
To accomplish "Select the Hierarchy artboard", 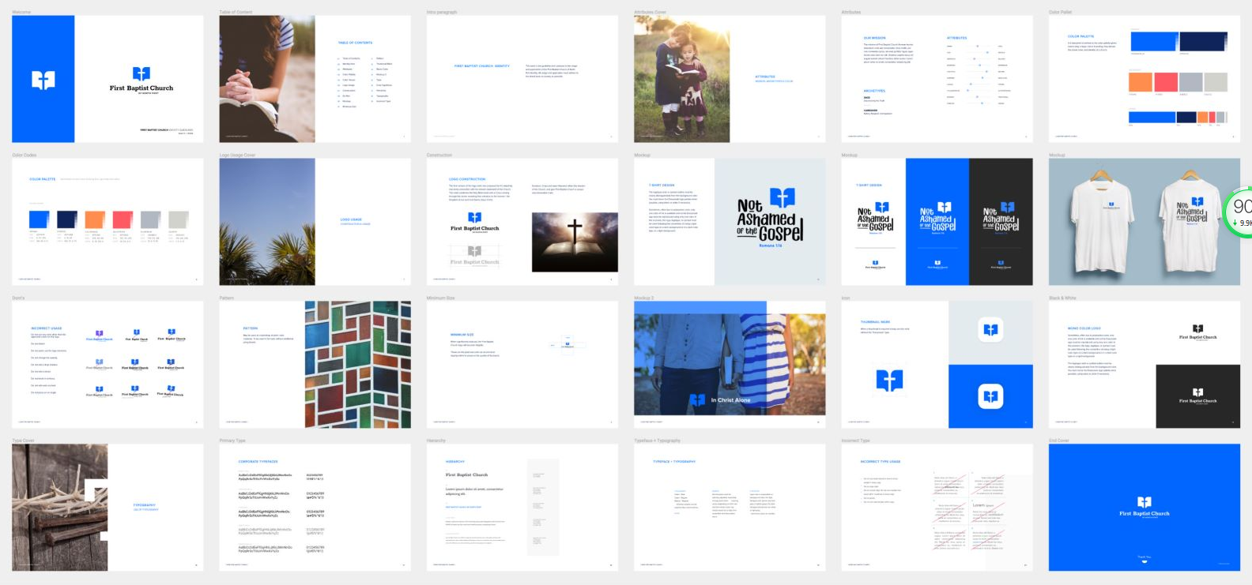I will point(522,508).
